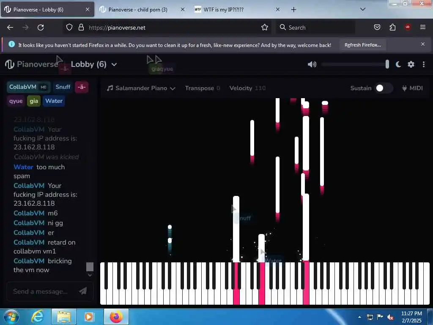
Task: Open Pianoverse settings gear
Action: tap(411, 64)
